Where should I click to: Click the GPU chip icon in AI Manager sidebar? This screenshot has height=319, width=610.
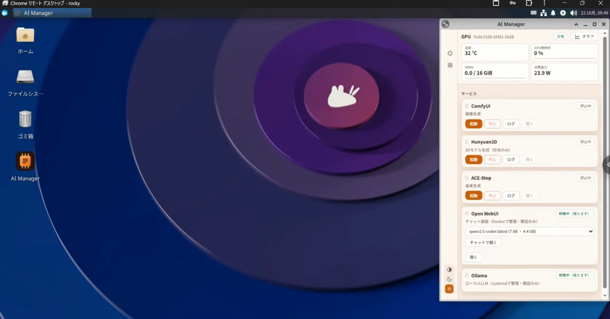click(x=450, y=53)
